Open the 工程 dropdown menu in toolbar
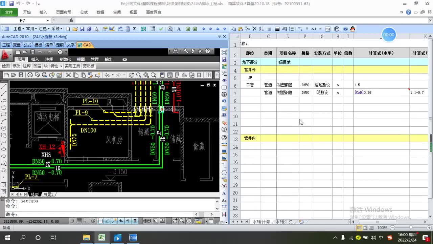433x244 pixels. coord(18,29)
